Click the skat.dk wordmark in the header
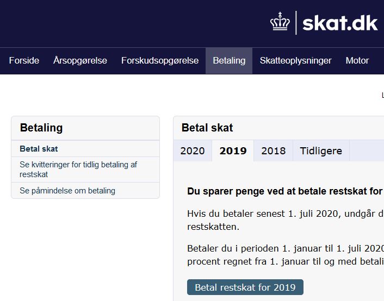 pyautogui.click(x=340, y=23)
